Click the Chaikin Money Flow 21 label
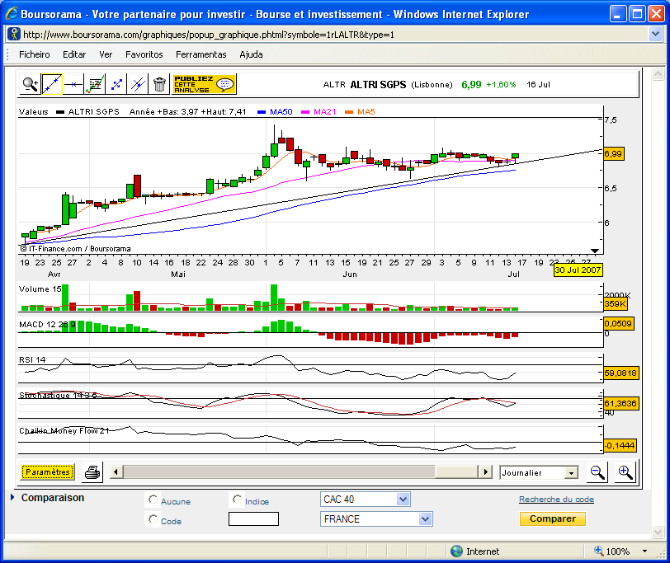 click(64, 430)
